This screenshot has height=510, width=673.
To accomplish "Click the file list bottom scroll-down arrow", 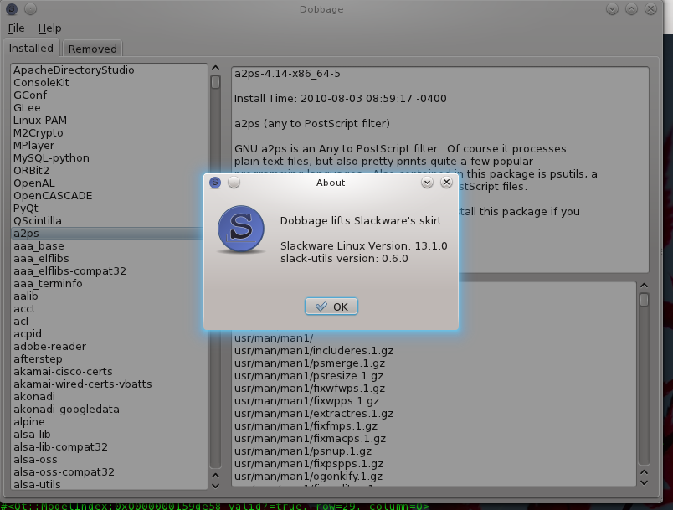I will (x=644, y=482).
